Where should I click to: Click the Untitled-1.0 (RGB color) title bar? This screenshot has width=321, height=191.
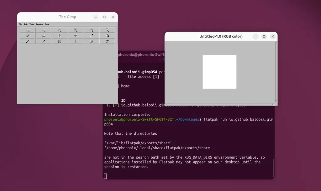click(x=221, y=36)
